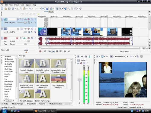Open a file with the folder icon
Screen dimensions: 151x113
pos(6,9)
